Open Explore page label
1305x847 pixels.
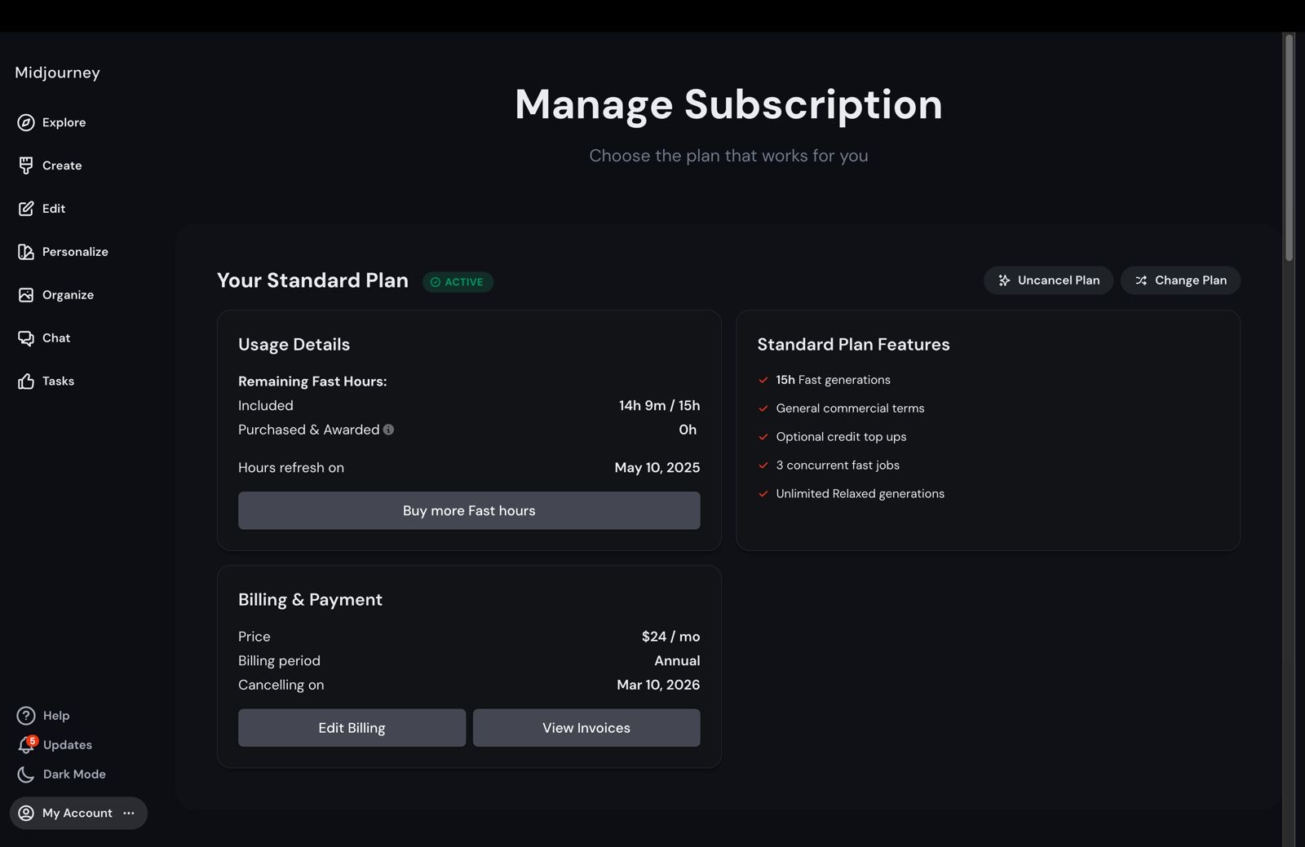point(64,122)
